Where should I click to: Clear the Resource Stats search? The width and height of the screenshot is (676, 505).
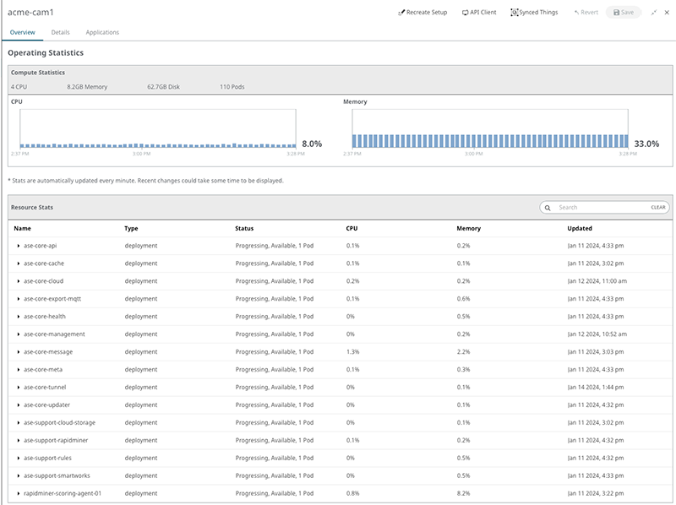coord(658,207)
